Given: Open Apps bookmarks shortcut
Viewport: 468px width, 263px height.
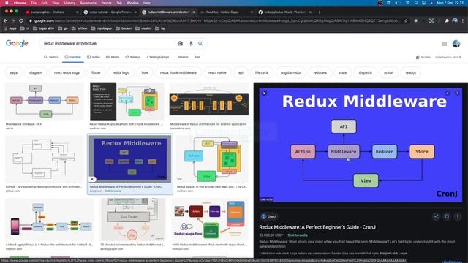Looking at the screenshot, I should (x=10, y=28).
